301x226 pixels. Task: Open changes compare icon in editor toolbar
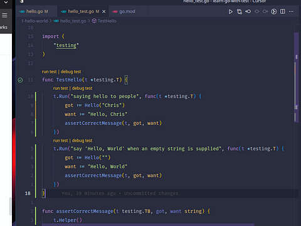[240, 11]
